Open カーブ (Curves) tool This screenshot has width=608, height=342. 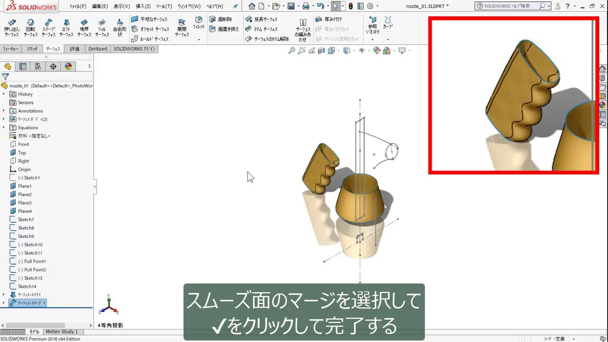click(388, 22)
